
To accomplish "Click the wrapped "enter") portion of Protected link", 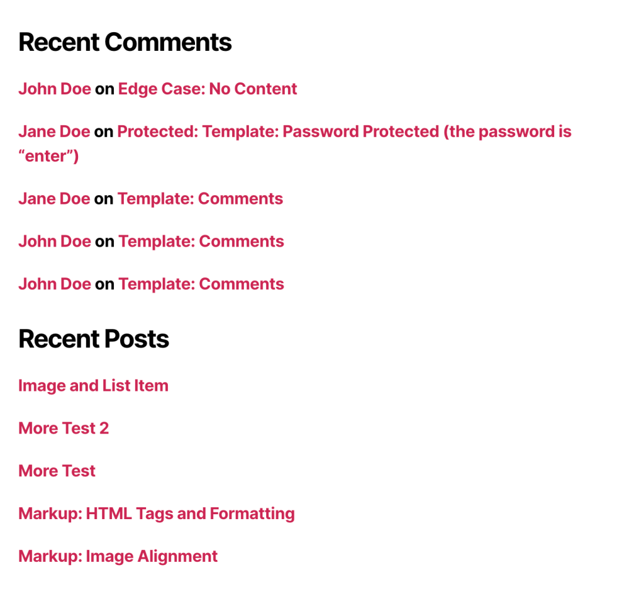I will (x=48, y=156).
